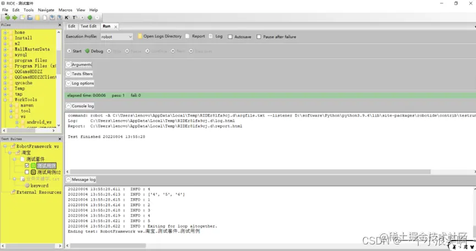This screenshot has width=476, height=251.
Task: Open the Log button
Action: [x=216, y=36]
